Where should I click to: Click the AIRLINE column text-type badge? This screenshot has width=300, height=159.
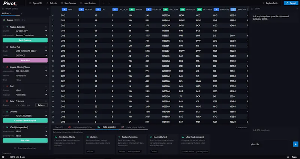(x=132, y=9)
